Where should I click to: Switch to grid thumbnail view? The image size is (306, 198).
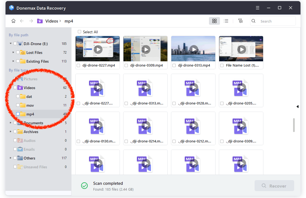coord(214,21)
